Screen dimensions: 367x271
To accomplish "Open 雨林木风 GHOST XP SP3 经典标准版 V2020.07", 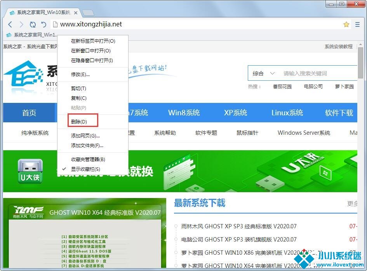I will 239,226.
